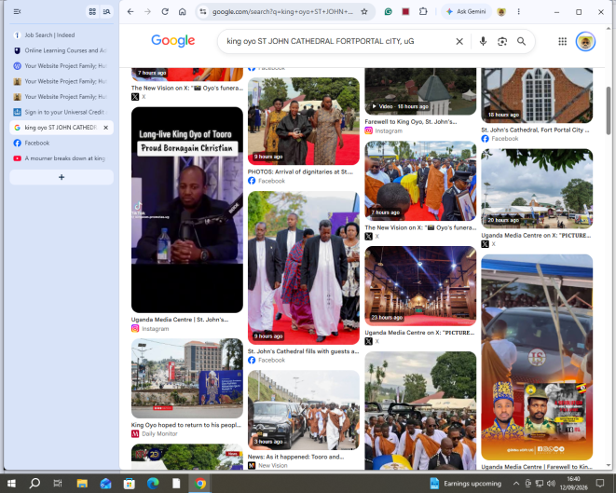
Task: Open volume control in system tray
Action: pyautogui.click(x=551, y=483)
